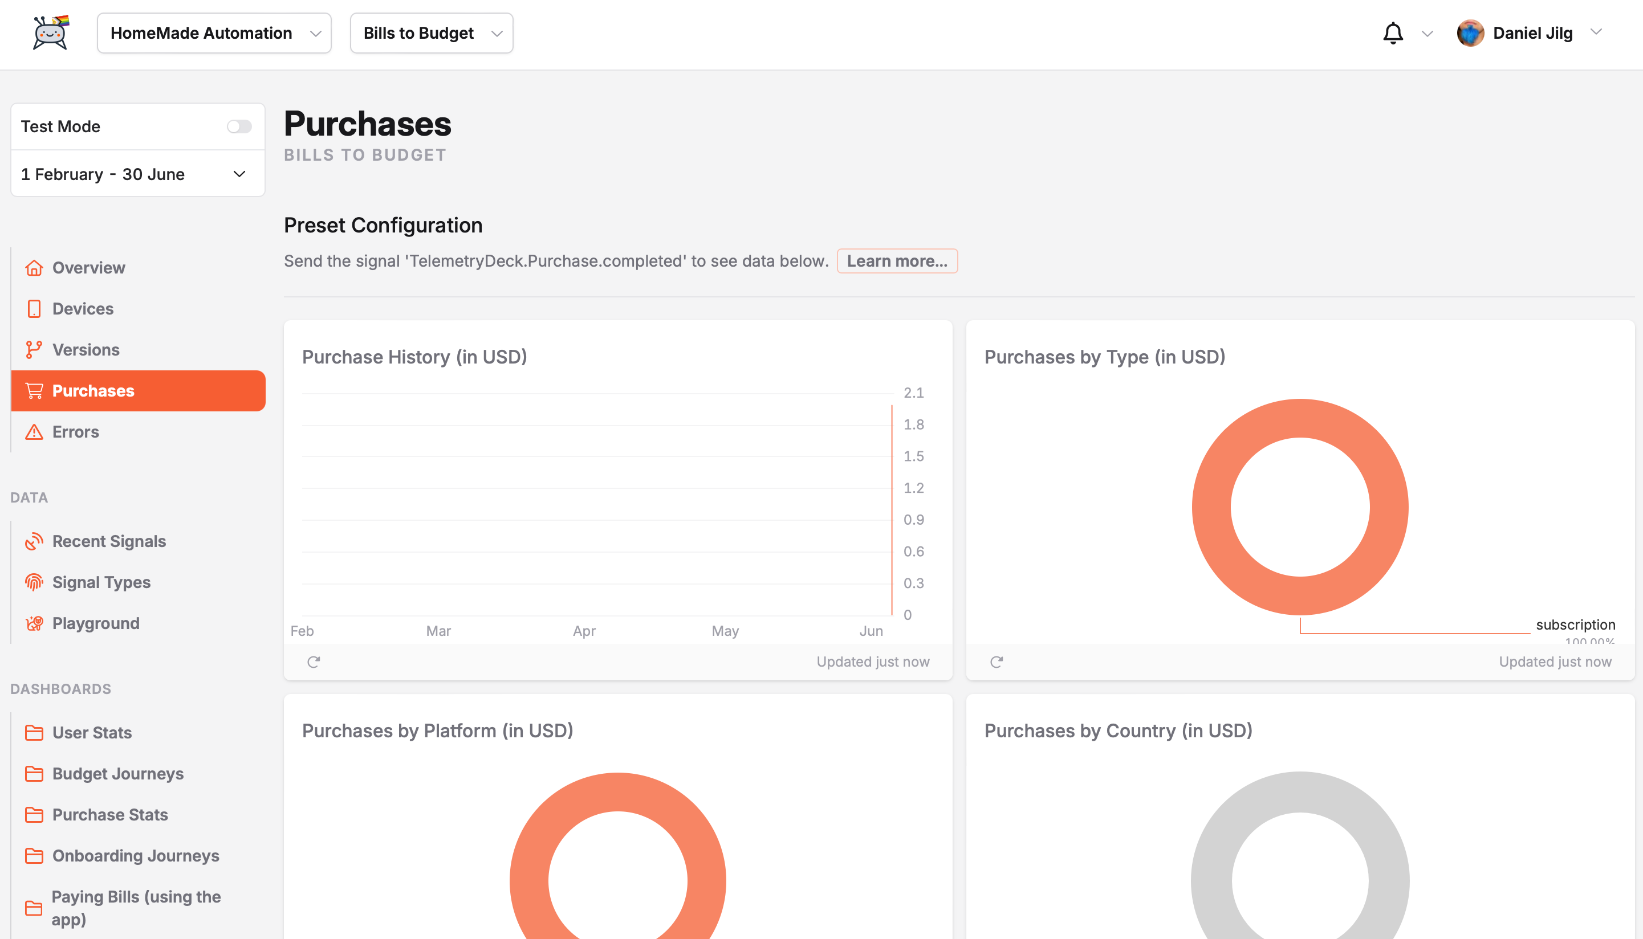Click the Devices phone icon
The width and height of the screenshot is (1643, 939).
[x=34, y=309]
